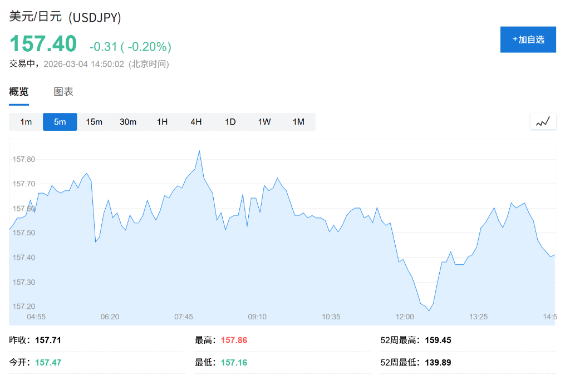Click the 157.40 y-axis label

coord(24,258)
